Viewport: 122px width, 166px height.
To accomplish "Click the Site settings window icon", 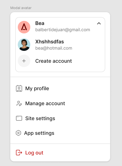I will pyautogui.click(x=19, y=118).
